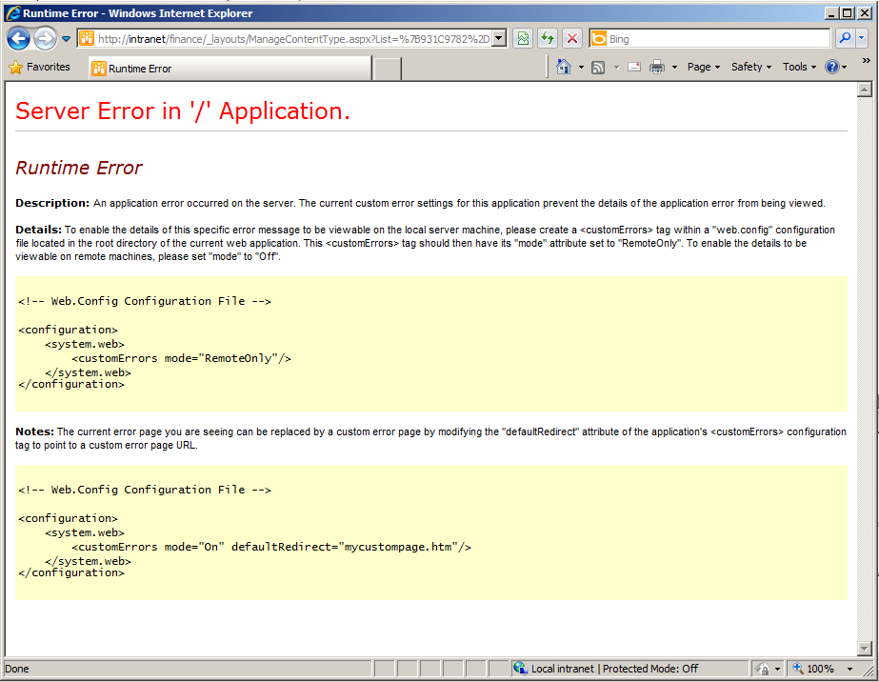The image size is (879, 682).
Task: Open the Safety menu
Action: pos(750,68)
